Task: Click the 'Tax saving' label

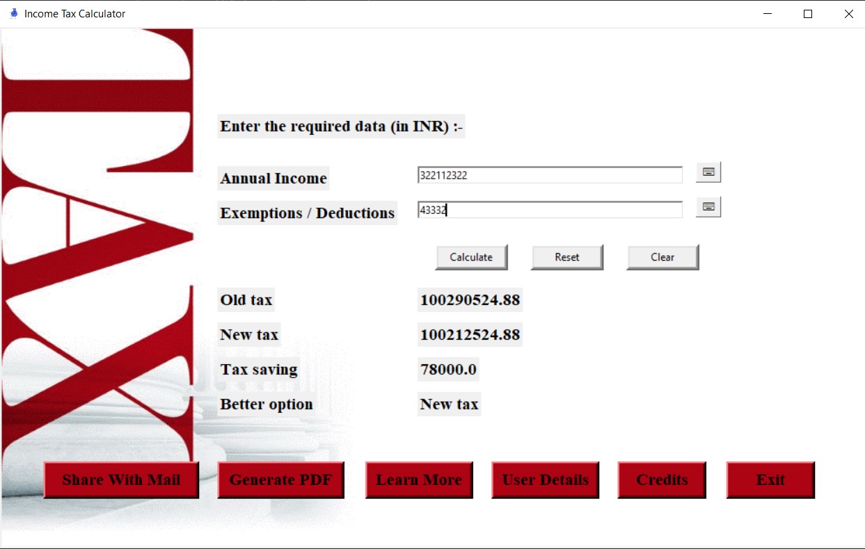Action: 259,370
